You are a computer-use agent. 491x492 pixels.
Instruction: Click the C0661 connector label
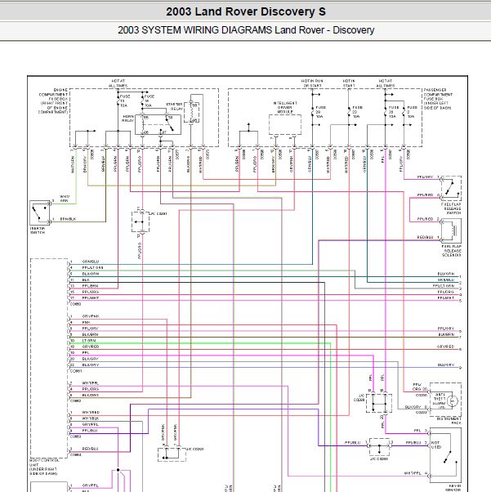(x=76, y=371)
